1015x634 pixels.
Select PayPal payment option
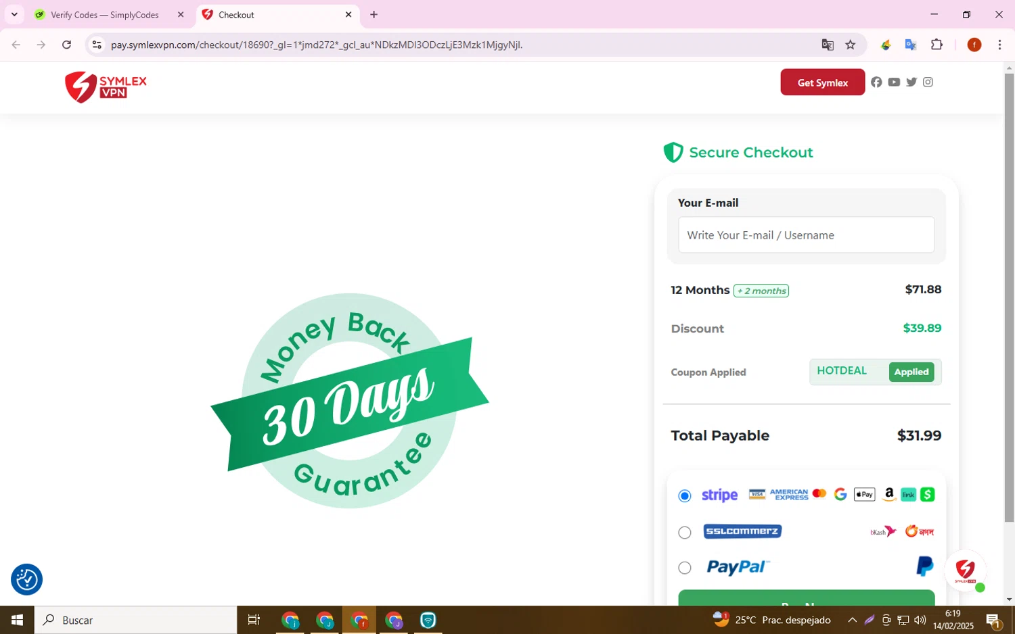point(685,568)
